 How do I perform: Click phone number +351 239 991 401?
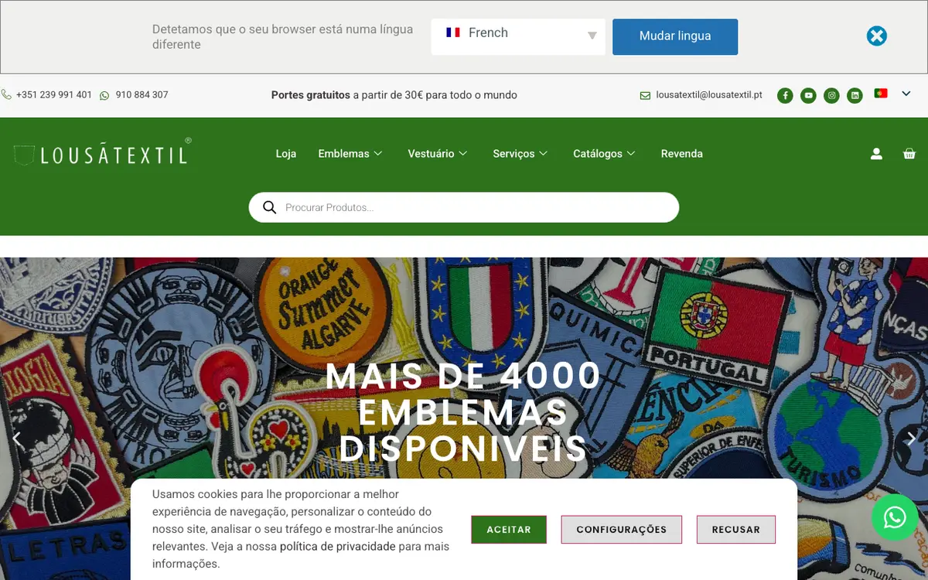tap(53, 95)
